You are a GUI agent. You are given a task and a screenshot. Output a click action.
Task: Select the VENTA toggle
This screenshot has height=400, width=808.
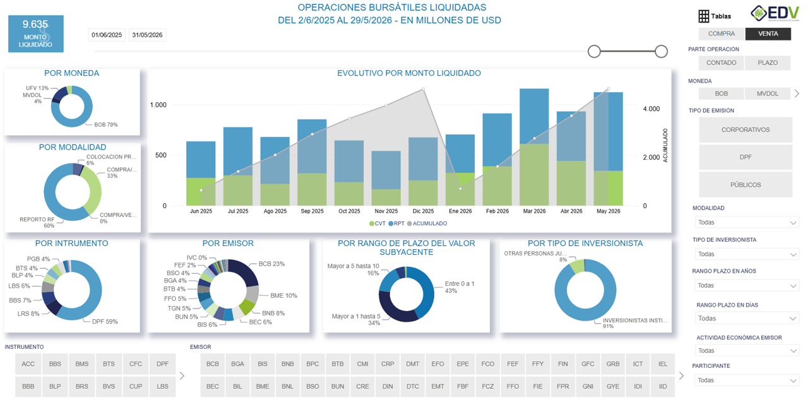[768, 34]
